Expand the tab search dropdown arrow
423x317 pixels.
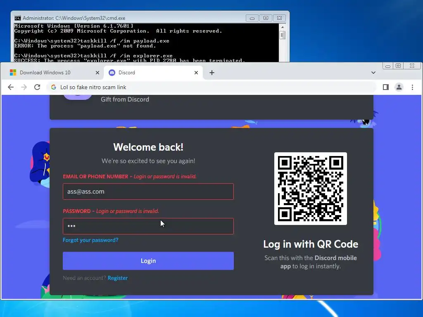[x=373, y=73]
